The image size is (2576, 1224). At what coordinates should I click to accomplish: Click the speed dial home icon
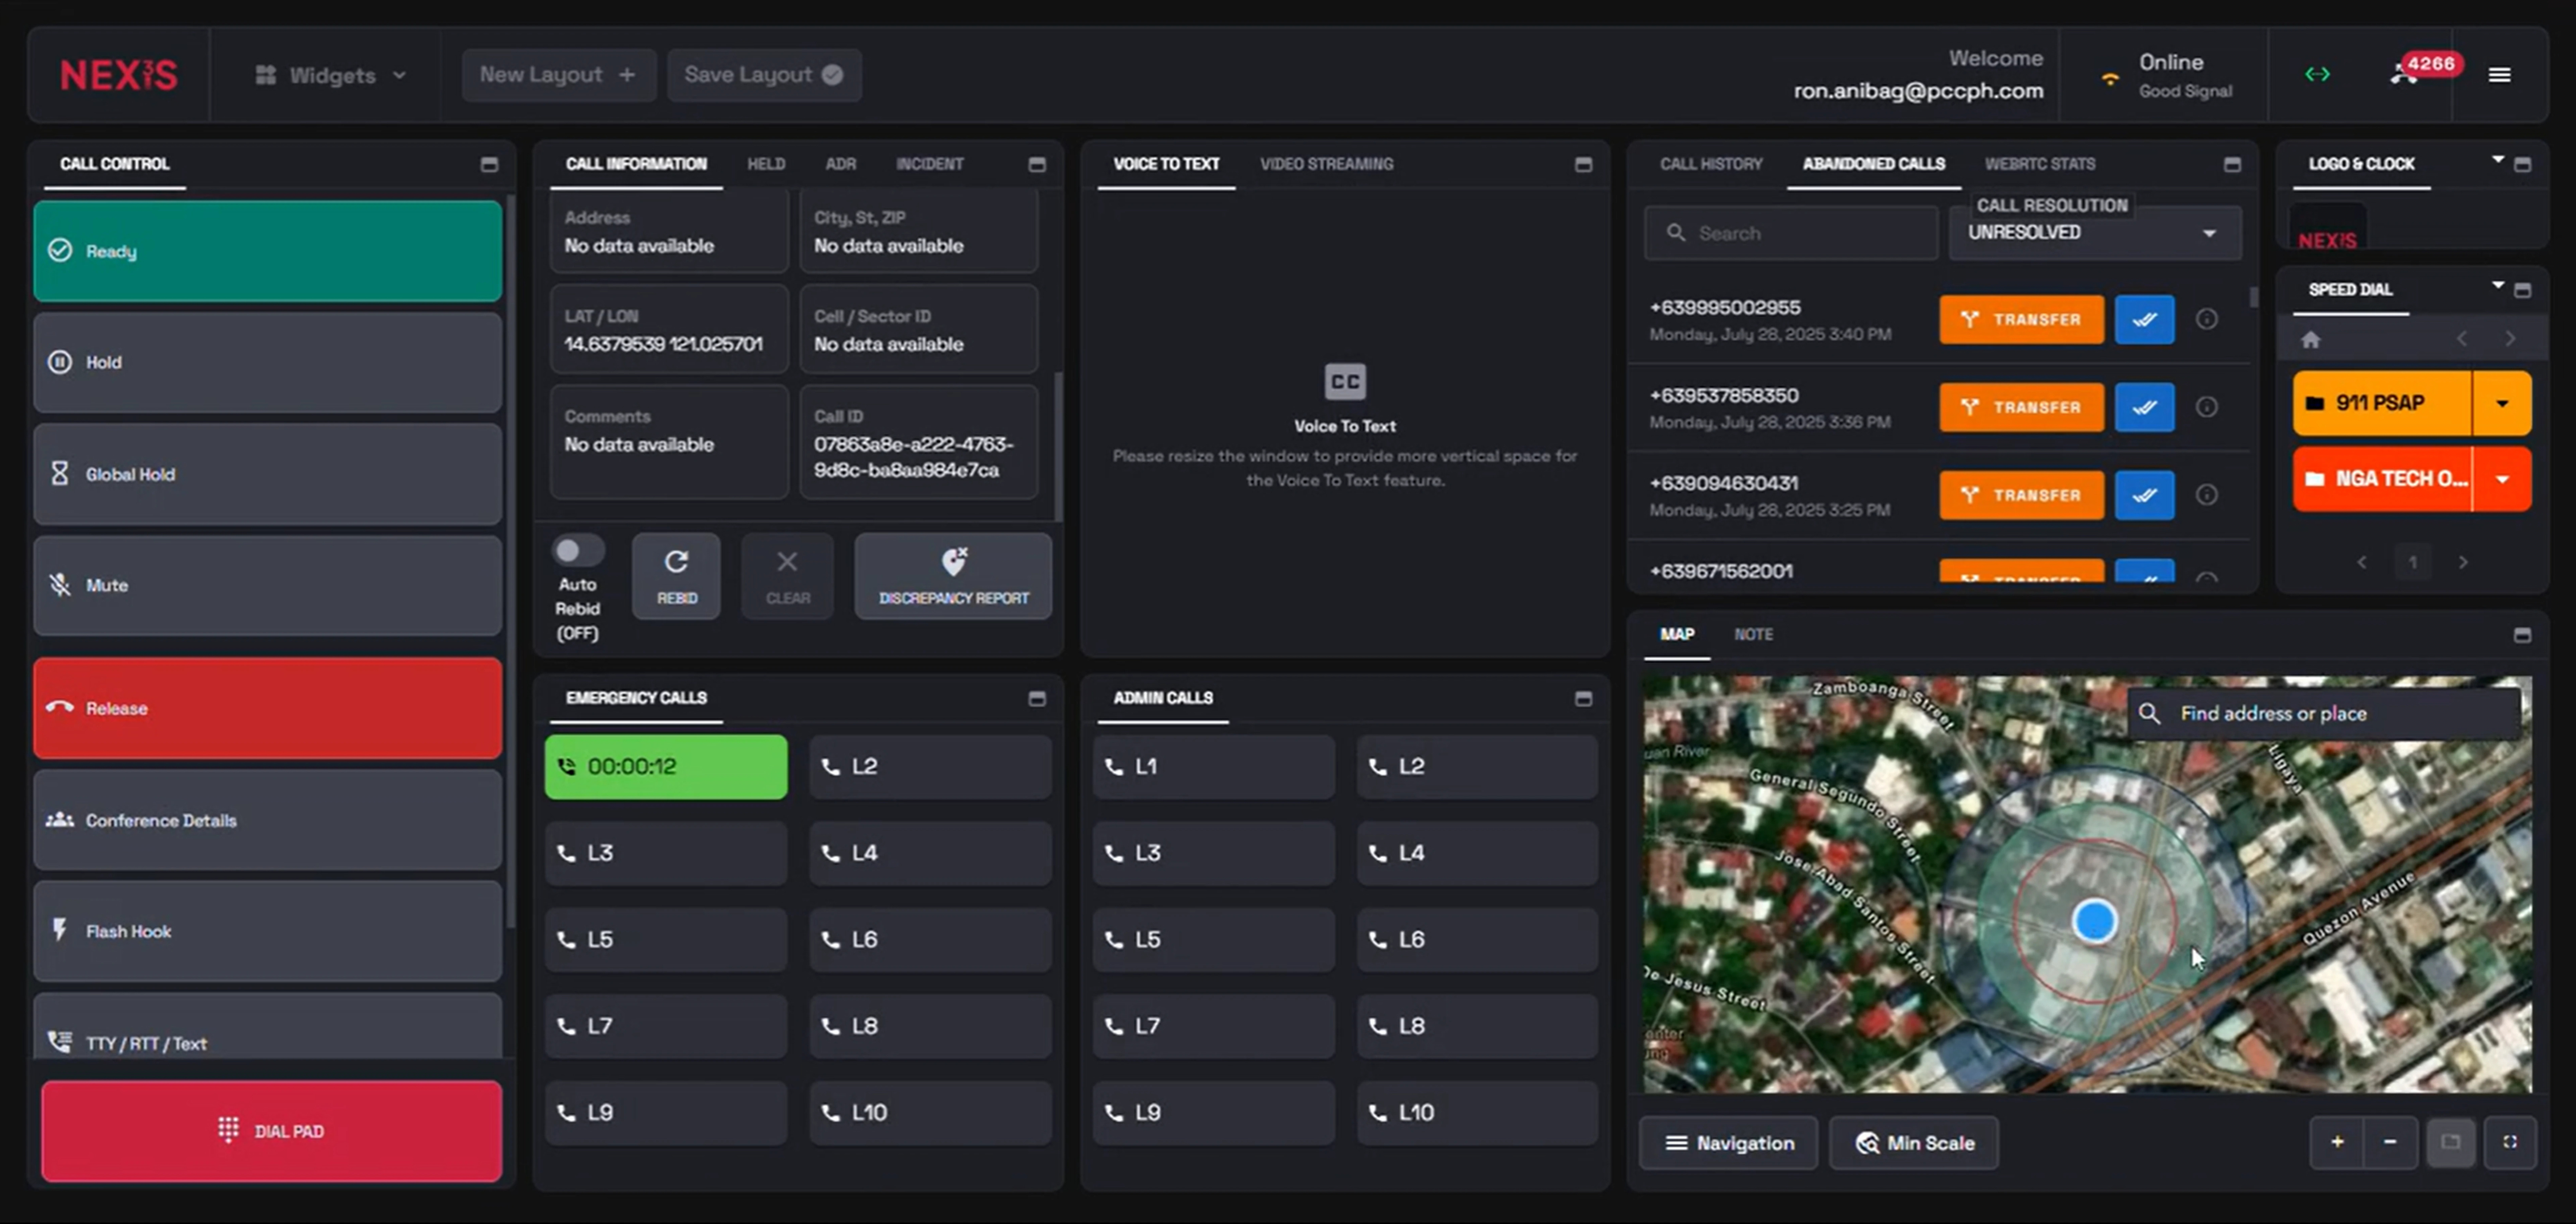(x=2310, y=340)
